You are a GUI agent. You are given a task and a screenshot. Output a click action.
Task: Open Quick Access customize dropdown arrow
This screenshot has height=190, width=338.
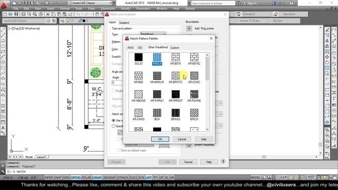pyautogui.click(x=114, y=3)
